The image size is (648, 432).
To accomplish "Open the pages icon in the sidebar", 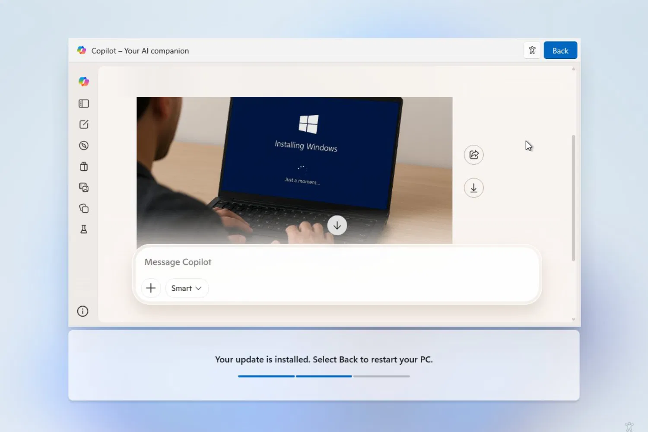I will 83,208.
